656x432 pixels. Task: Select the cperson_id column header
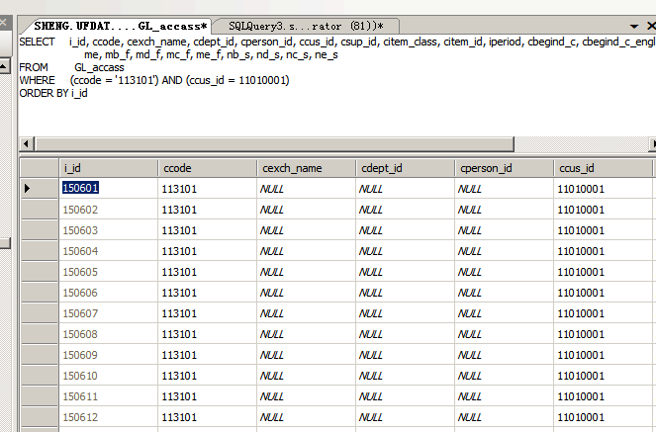pyautogui.click(x=504, y=168)
